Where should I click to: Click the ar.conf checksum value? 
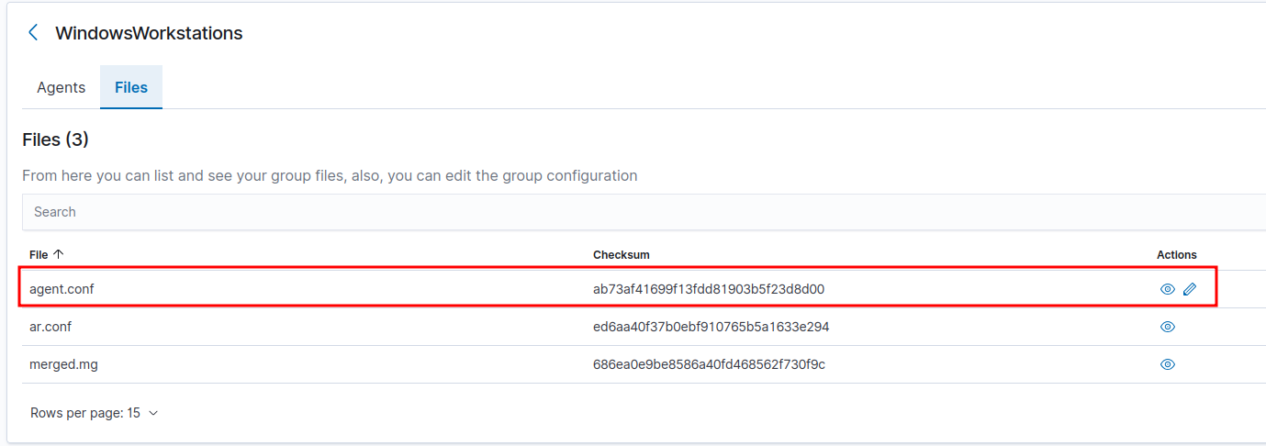click(x=711, y=327)
